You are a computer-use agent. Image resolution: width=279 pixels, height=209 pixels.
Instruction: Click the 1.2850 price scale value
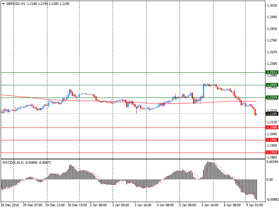[272, 29]
